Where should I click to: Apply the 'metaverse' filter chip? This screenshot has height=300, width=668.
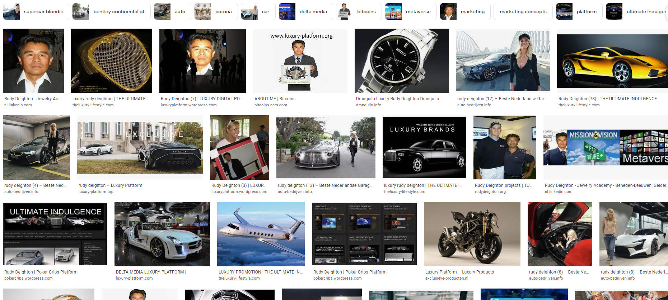411,11
